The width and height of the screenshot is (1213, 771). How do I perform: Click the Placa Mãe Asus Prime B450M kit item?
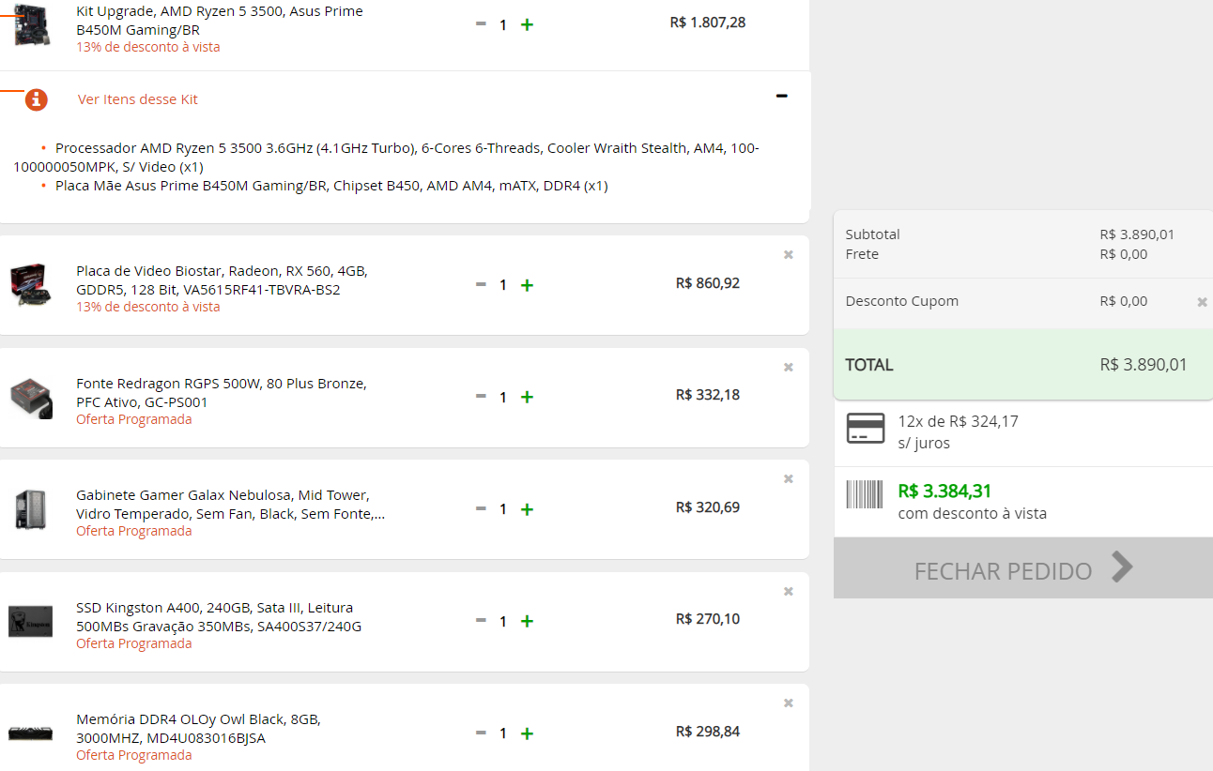point(331,186)
